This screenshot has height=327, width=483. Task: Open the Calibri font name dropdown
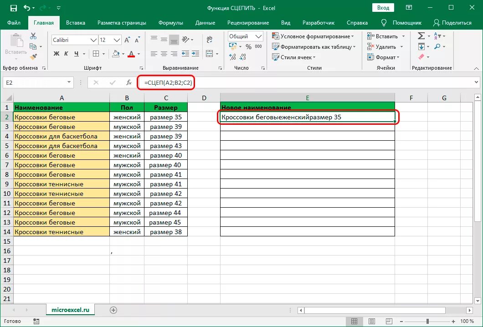click(x=93, y=40)
